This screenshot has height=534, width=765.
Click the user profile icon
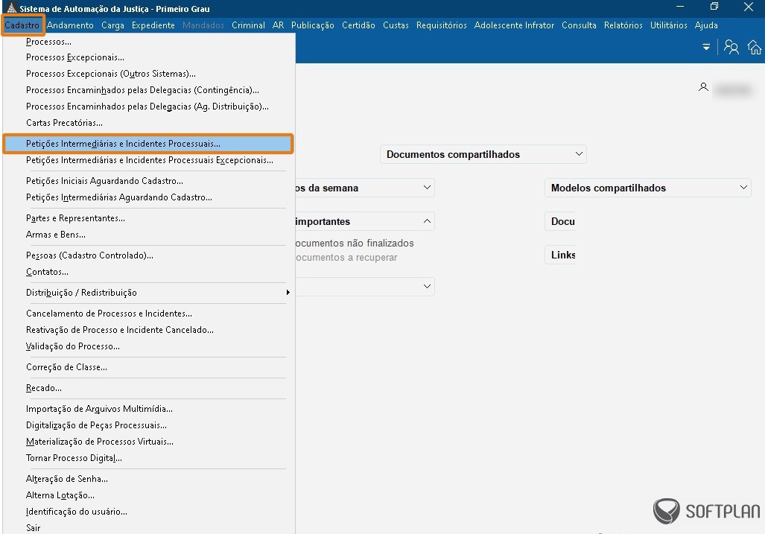(x=703, y=87)
